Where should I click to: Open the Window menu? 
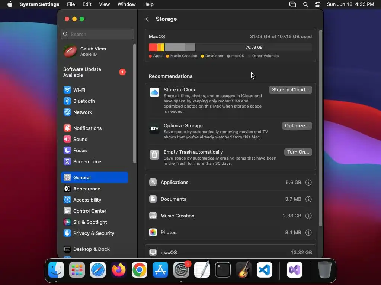point(127,4)
